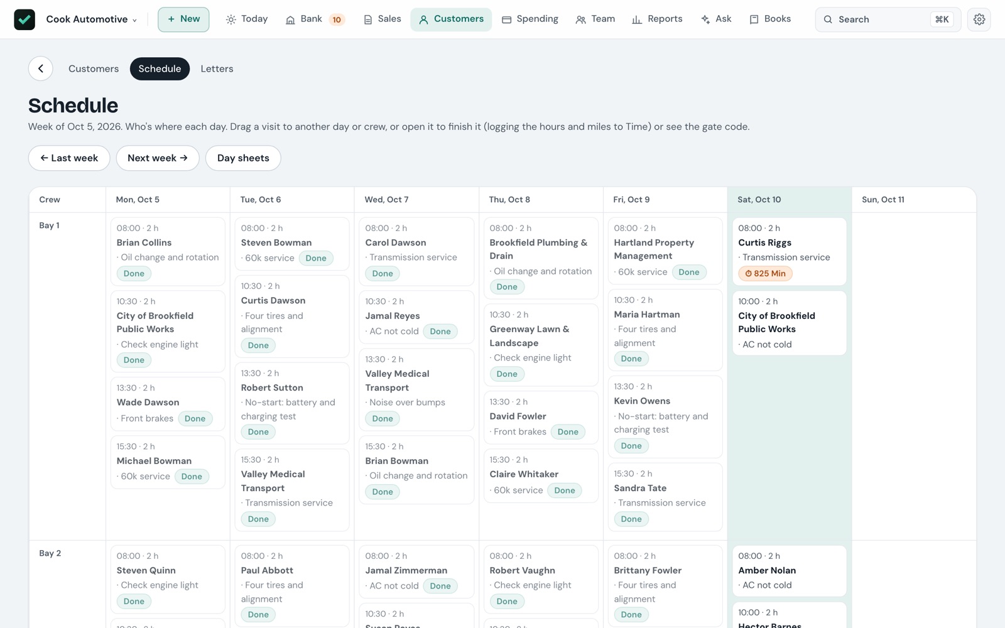The width and height of the screenshot is (1005, 628).
Task: Open the Bank section
Action: coord(305,19)
